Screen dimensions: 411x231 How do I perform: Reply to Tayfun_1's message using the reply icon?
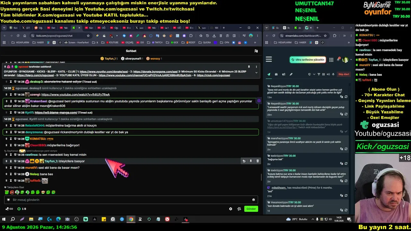point(244,161)
